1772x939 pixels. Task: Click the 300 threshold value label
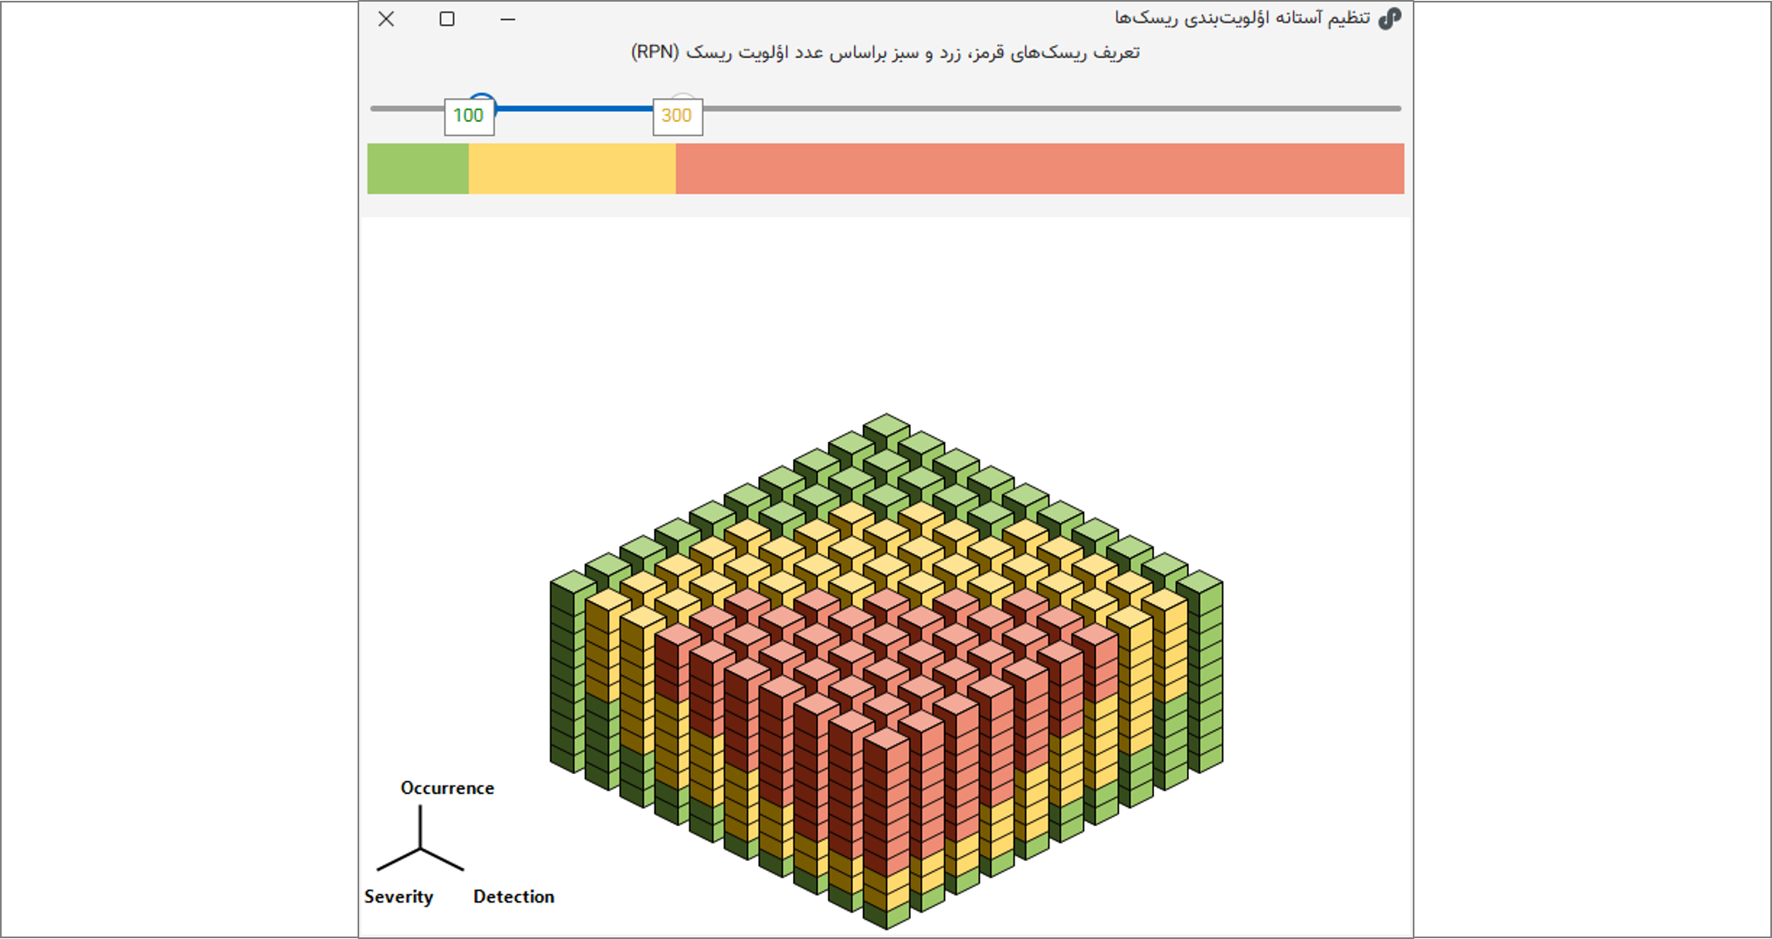pyautogui.click(x=678, y=116)
